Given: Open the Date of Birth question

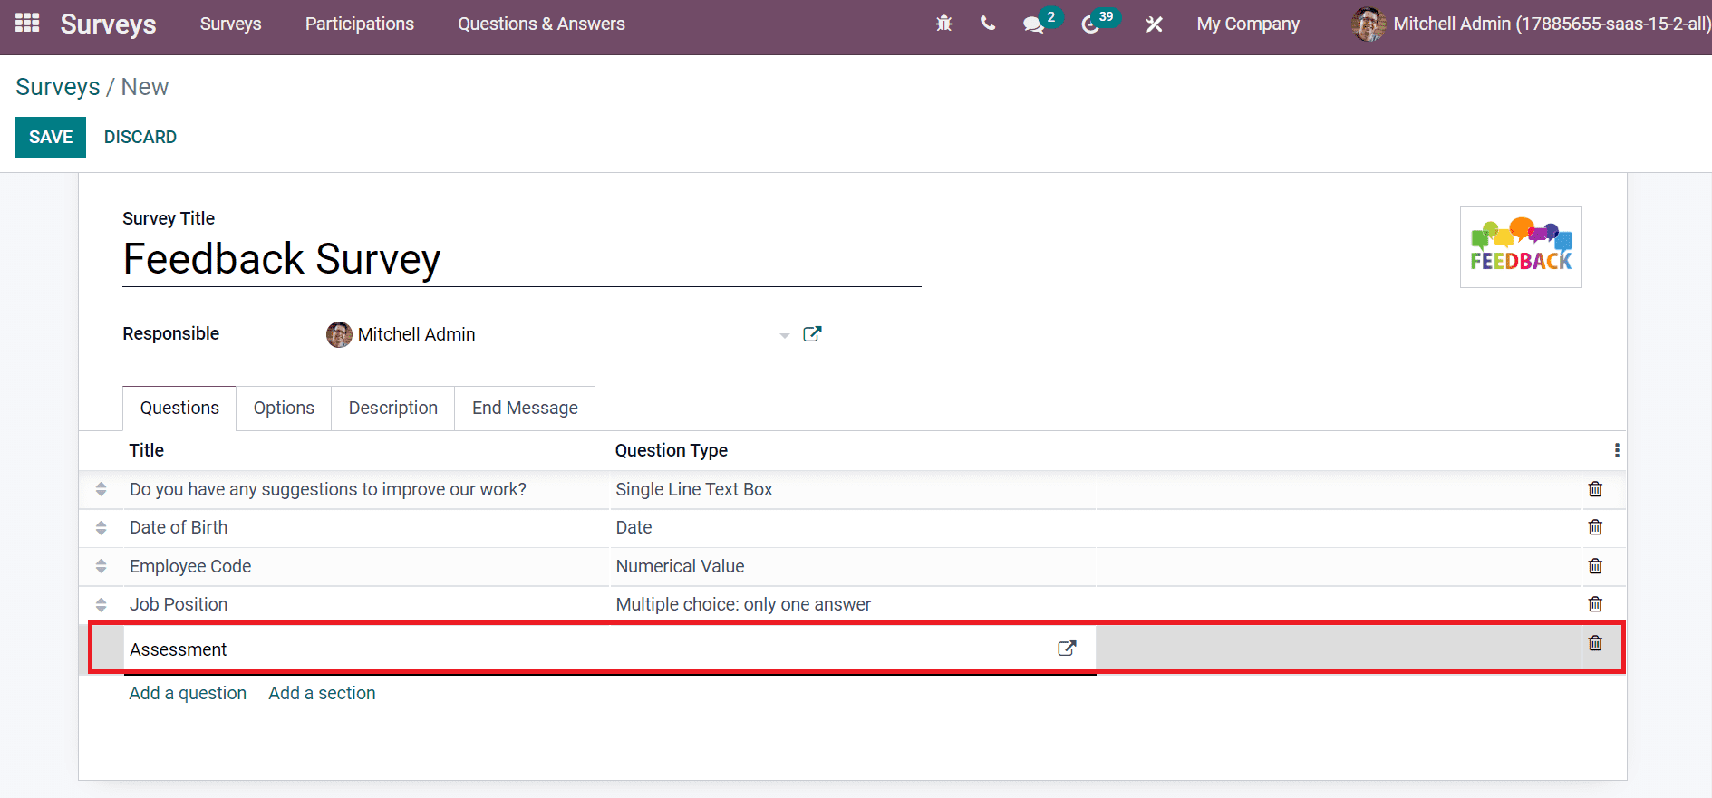Looking at the screenshot, I should (179, 527).
